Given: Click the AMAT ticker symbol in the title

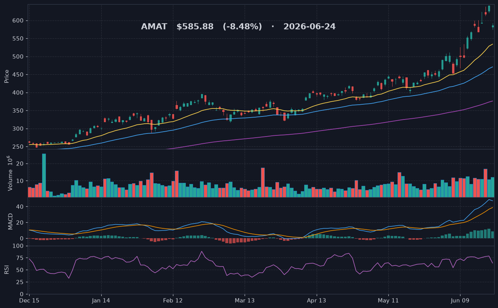Looking at the screenshot, I should pos(154,27).
